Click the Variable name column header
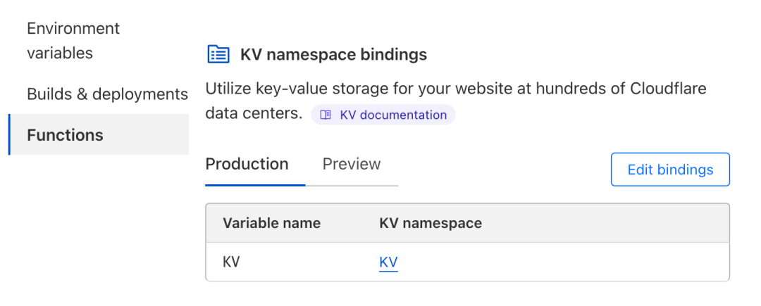The height and width of the screenshot is (306, 761). tap(272, 223)
